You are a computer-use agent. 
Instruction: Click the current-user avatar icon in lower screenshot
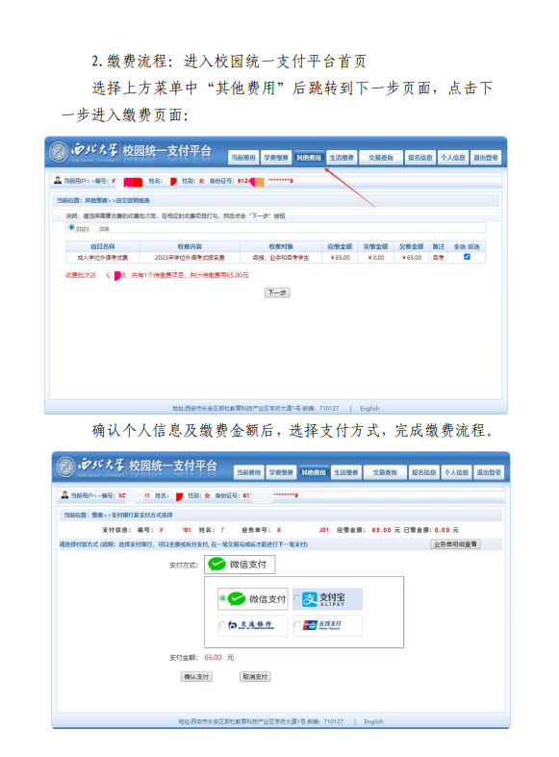pyautogui.click(x=64, y=494)
